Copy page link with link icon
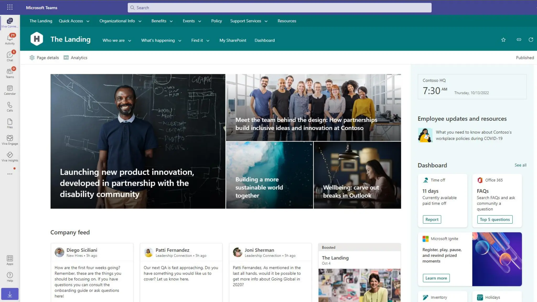Viewport: 537px width, 302px height. point(519,40)
